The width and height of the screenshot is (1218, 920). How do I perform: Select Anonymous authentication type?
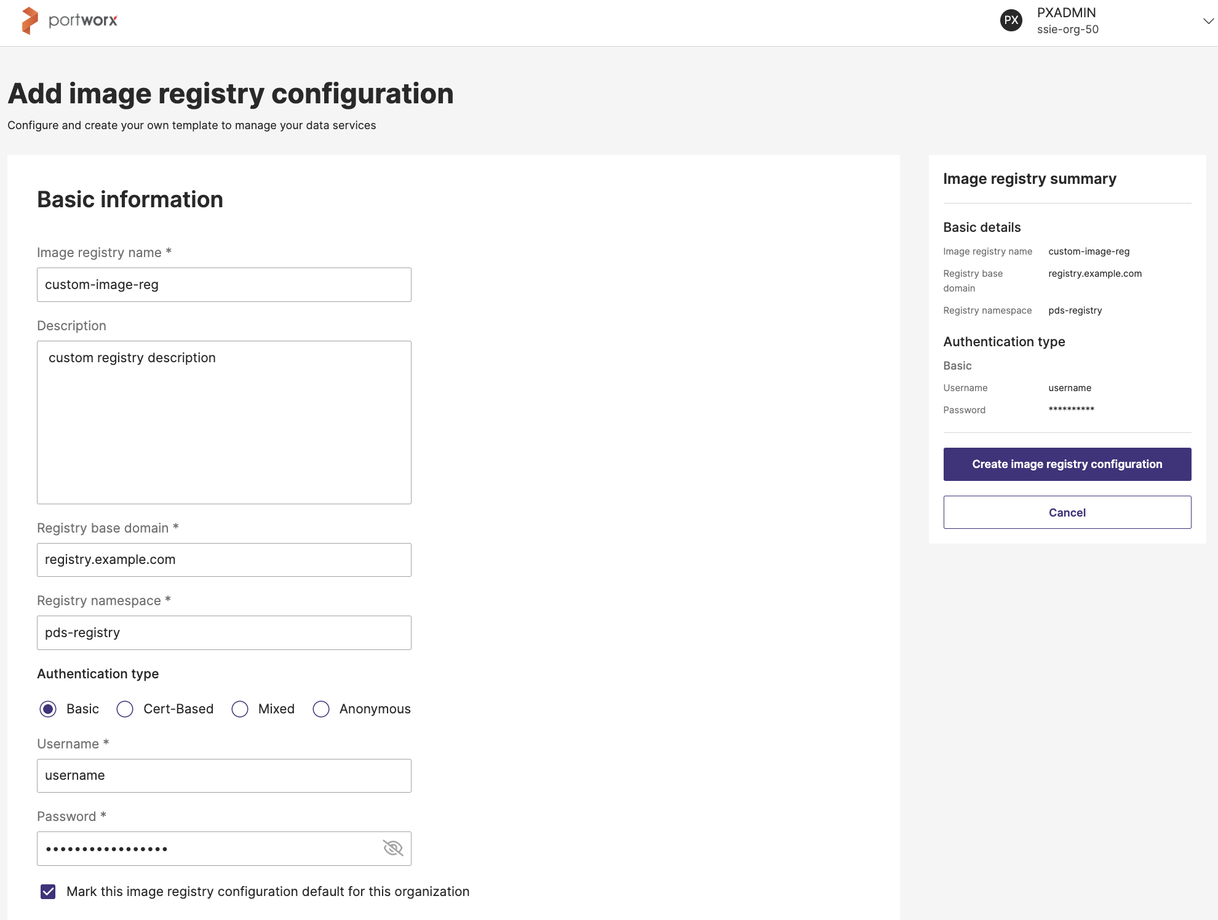(321, 709)
